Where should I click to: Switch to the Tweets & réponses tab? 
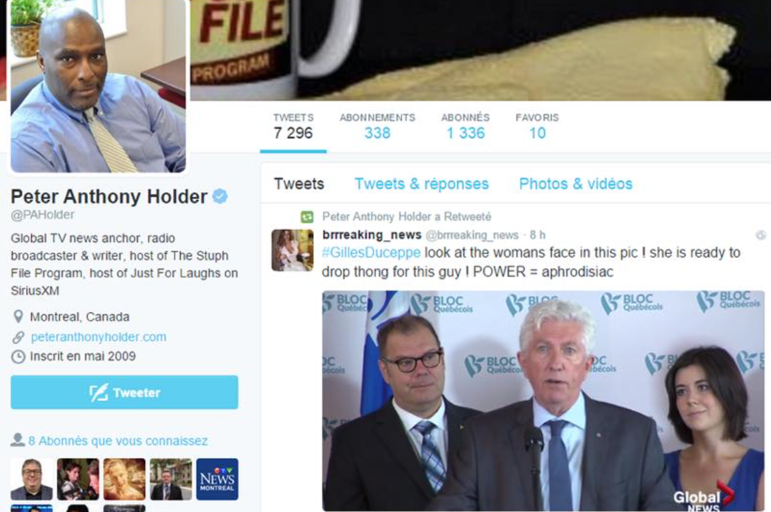(x=421, y=184)
